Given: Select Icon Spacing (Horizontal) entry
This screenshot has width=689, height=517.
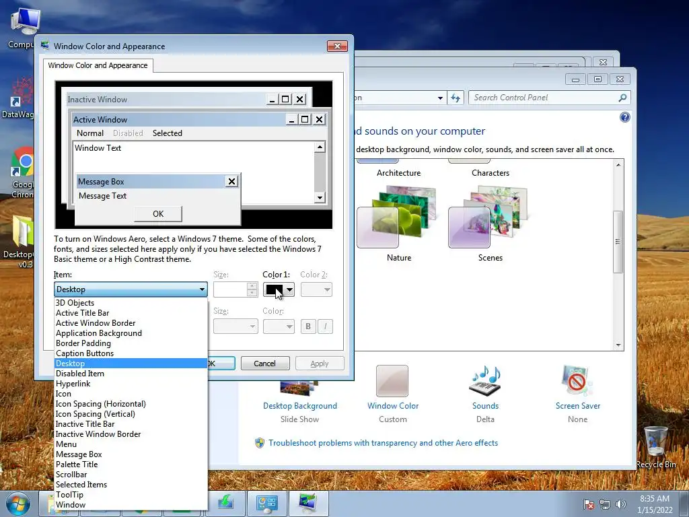Looking at the screenshot, I should coord(131,404).
